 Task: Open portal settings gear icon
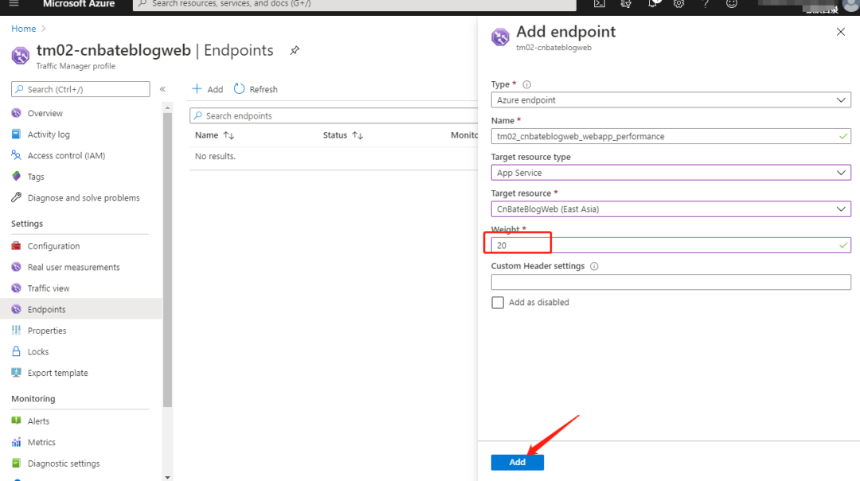coord(679,4)
